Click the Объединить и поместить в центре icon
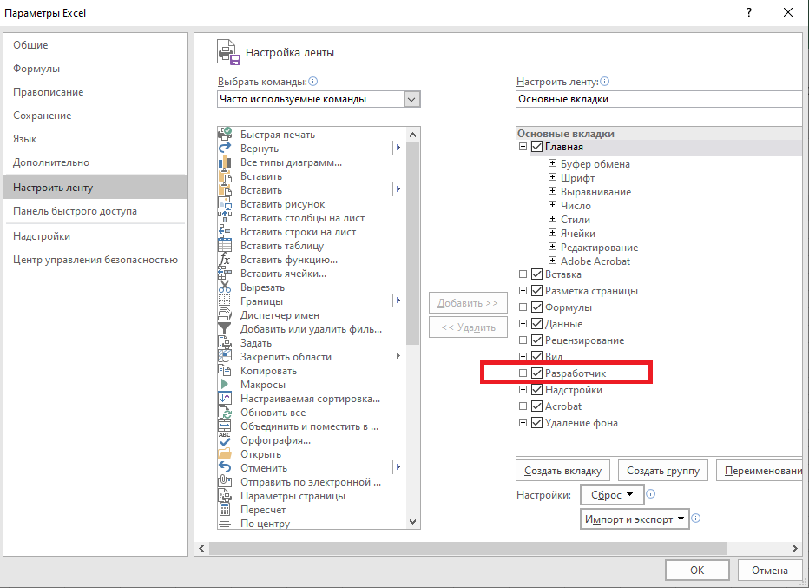 [x=225, y=426]
